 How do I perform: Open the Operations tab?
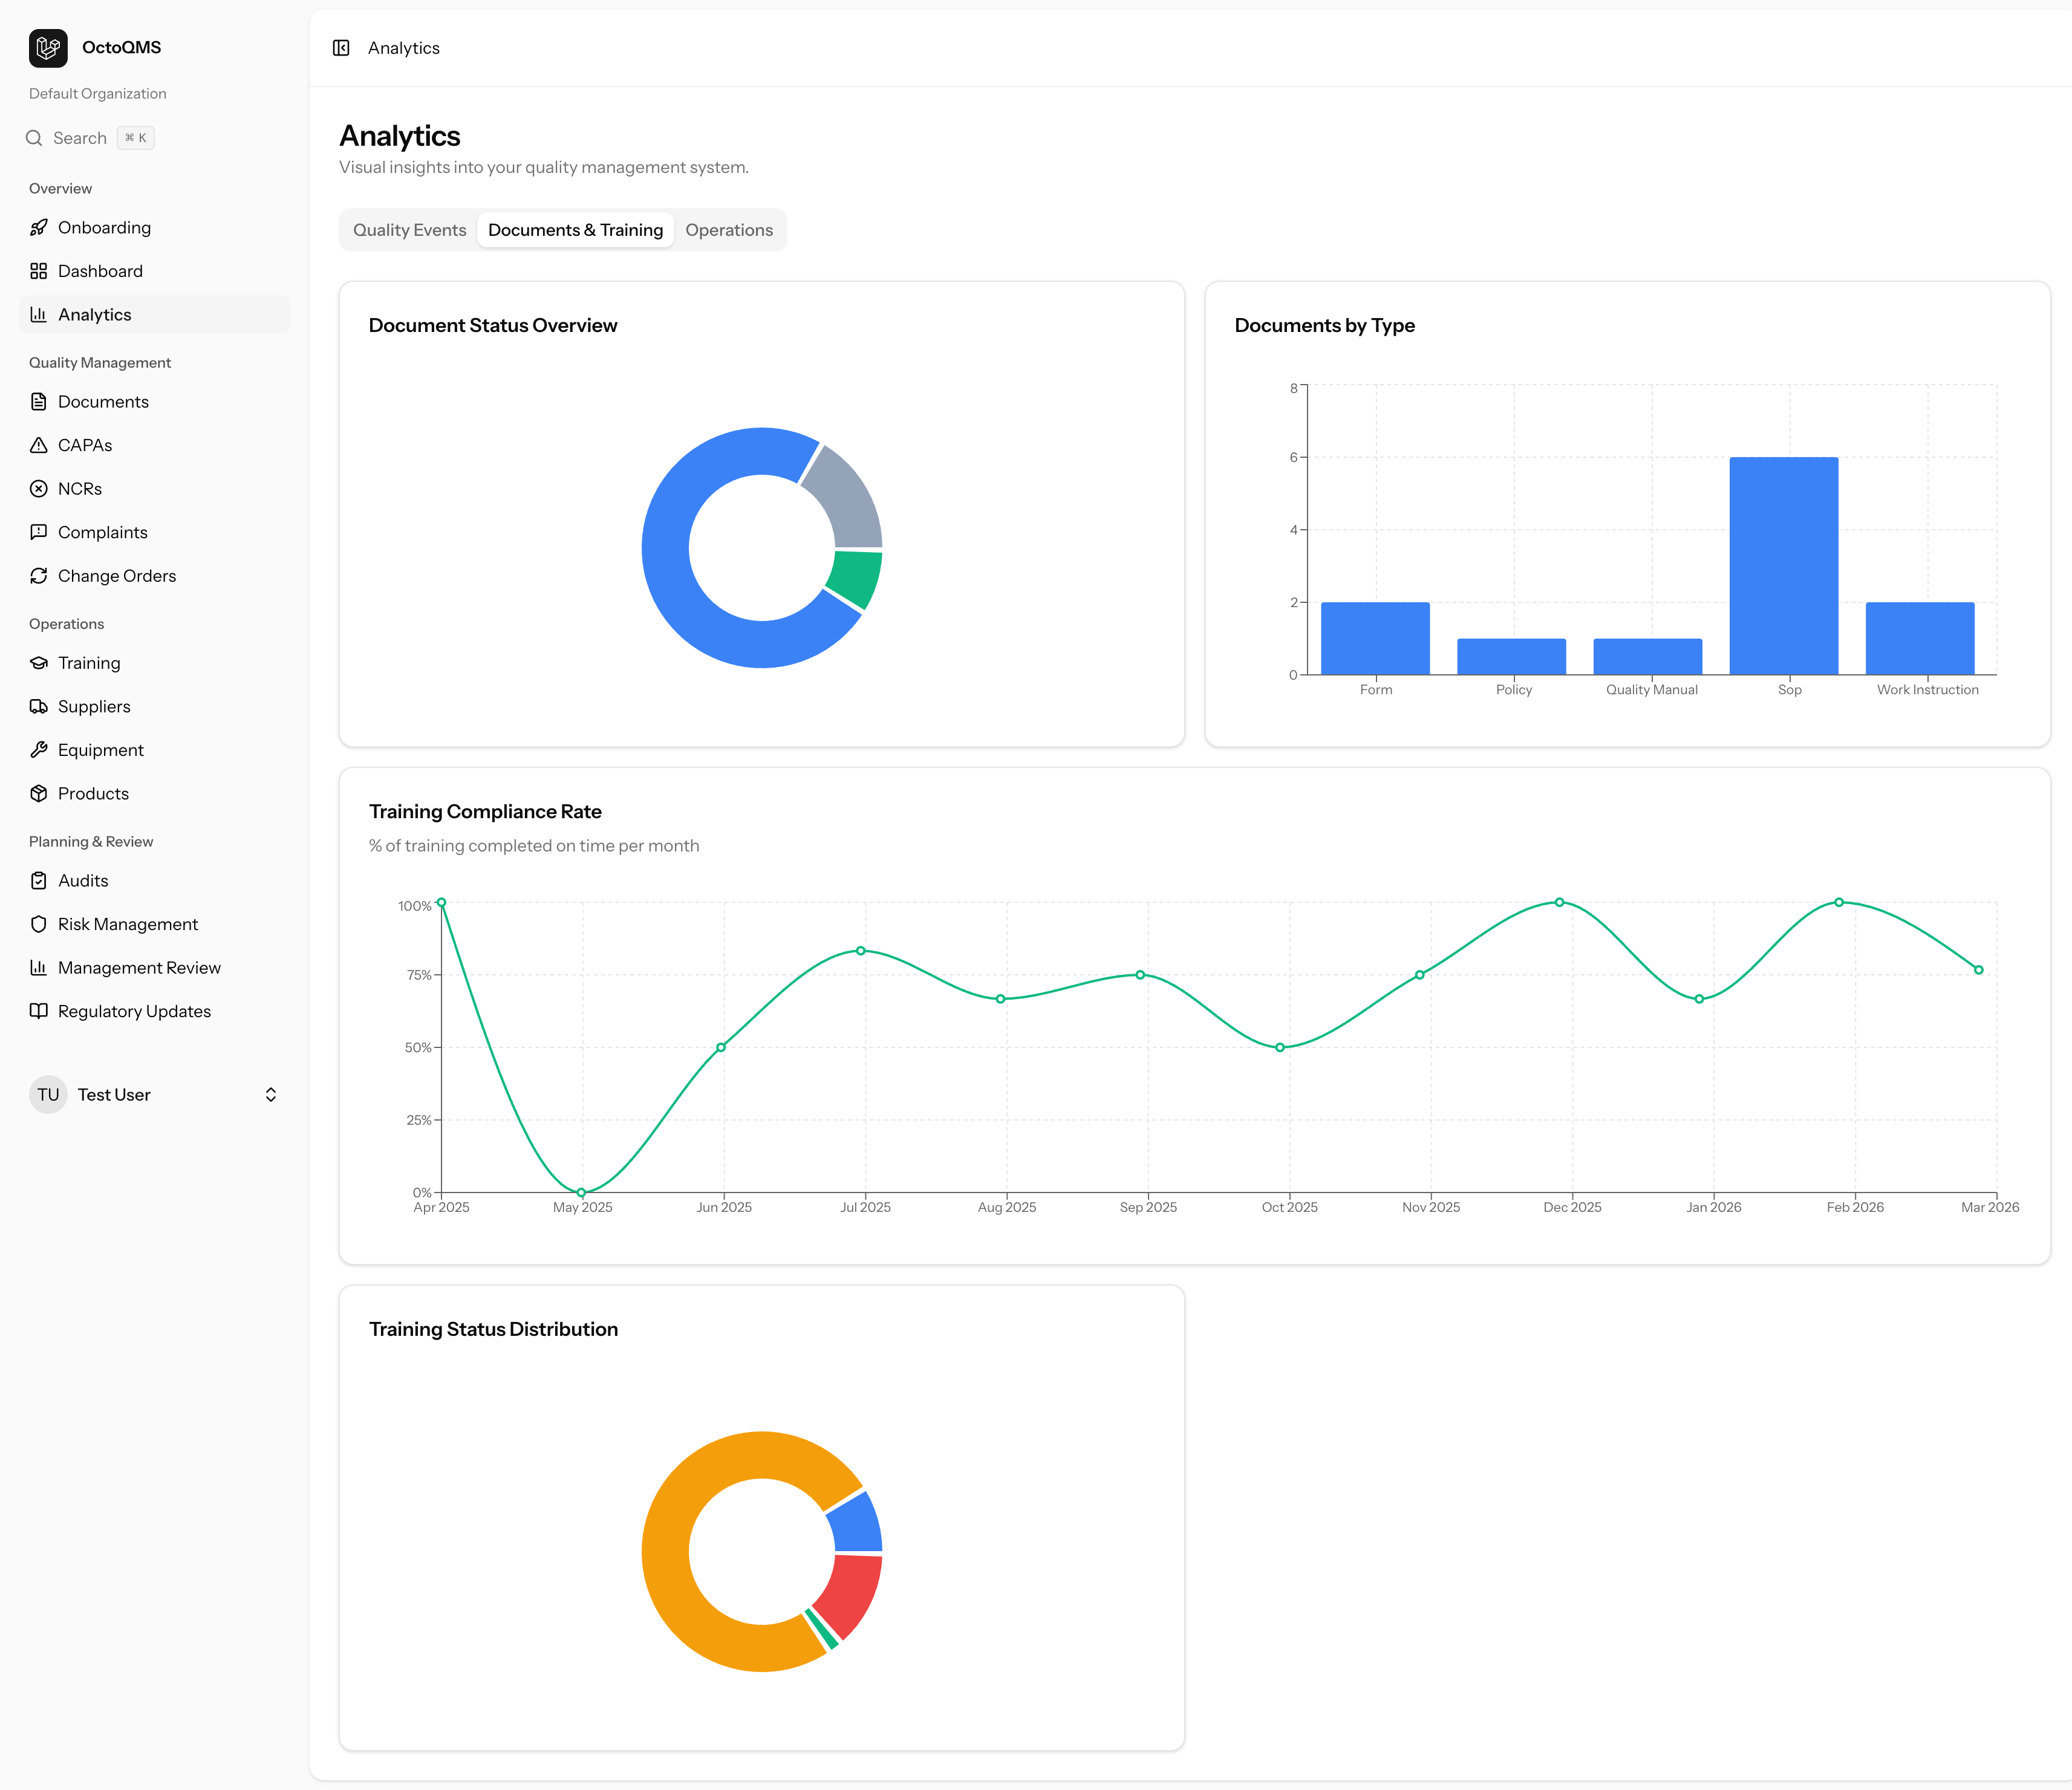click(x=729, y=230)
